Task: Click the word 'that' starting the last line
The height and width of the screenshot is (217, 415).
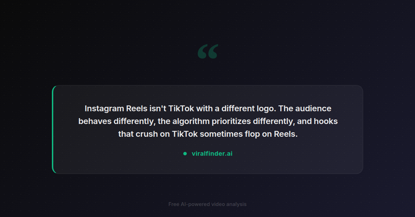Action: pyautogui.click(x=126, y=134)
